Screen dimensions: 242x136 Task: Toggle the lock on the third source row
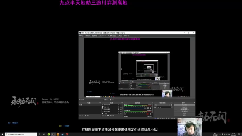(x=121, y=109)
